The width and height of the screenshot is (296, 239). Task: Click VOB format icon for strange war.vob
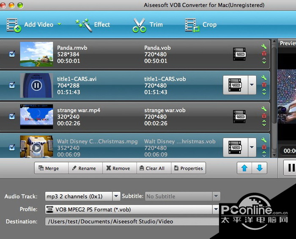click(239, 117)
